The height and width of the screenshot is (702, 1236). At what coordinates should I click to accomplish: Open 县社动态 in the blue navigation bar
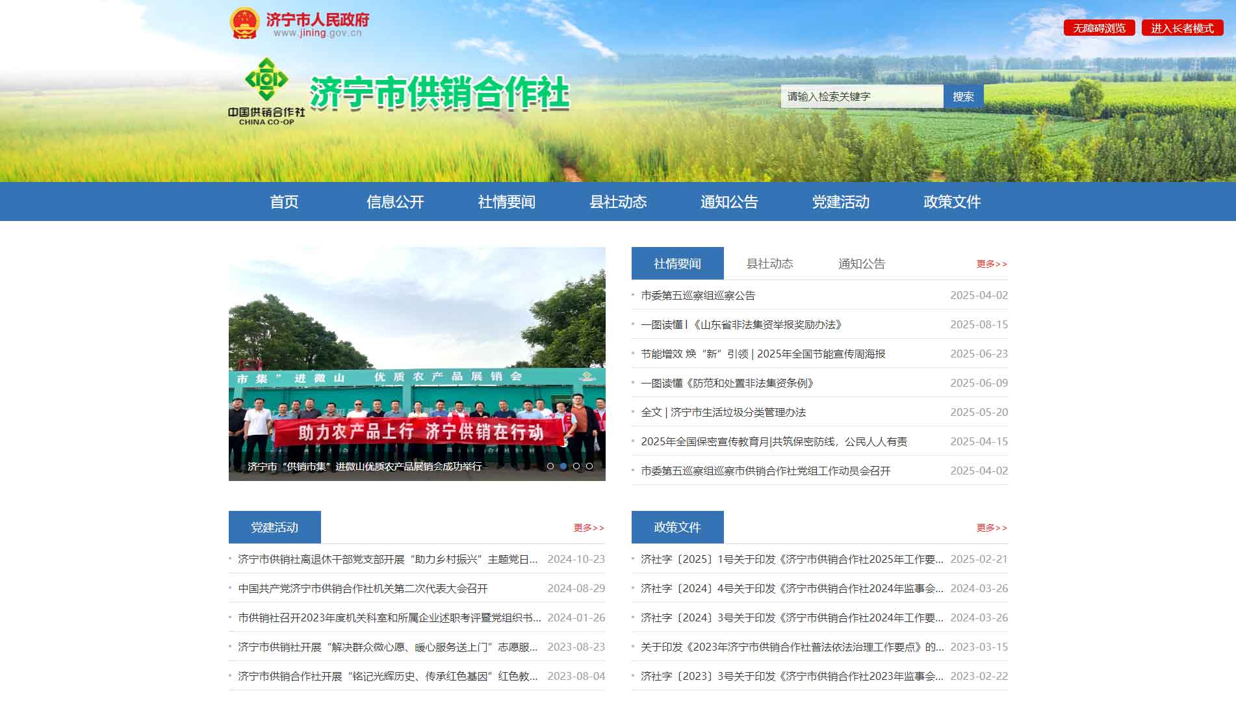pos(618,202)
